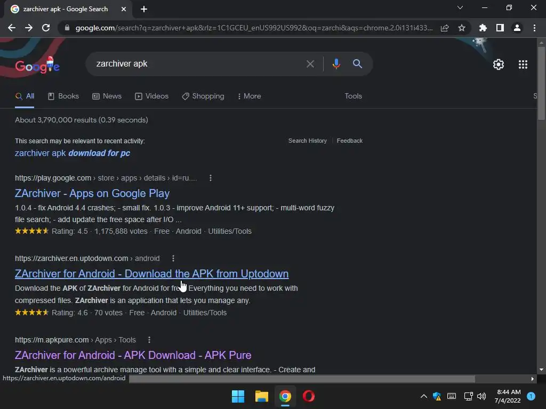Select the All results tab
Image resolution: width=546 pixels, height=409 pixels.
pyautogui.click(x=25, y=96)
